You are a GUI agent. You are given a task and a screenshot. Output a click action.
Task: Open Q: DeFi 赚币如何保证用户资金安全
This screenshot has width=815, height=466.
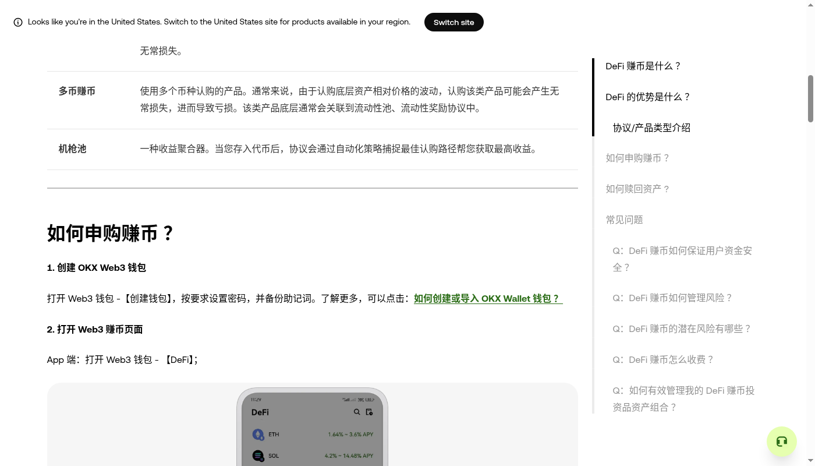pyautogui.click(x=682, y=259)
